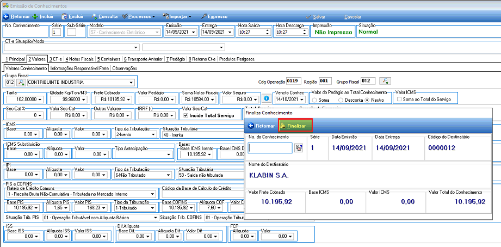Open IPI Tipo da Tributação 6-Não Tributado dropdown

click(x=169, y=175)
